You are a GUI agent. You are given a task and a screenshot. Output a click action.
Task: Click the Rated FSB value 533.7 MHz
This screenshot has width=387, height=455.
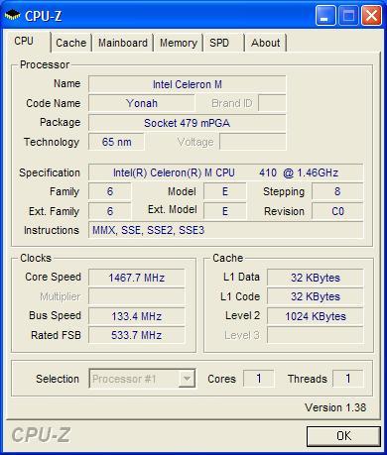click(x=136, y=335)
